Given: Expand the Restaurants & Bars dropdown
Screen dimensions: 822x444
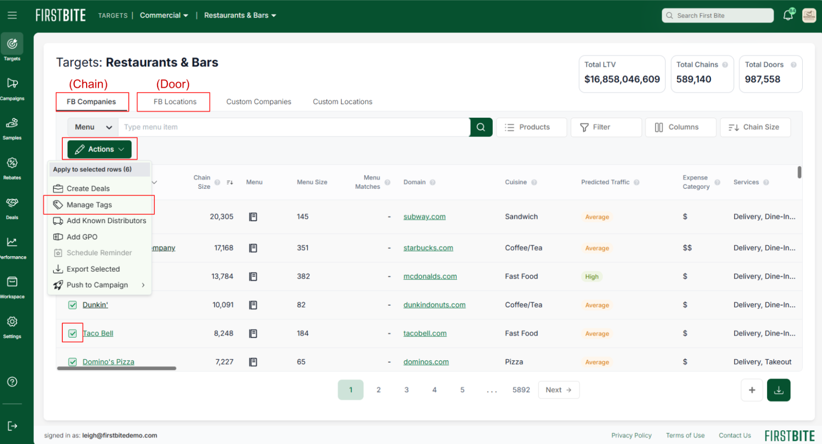Looking at the screenshot, I should pyautogui.click(x=240, y=15).
